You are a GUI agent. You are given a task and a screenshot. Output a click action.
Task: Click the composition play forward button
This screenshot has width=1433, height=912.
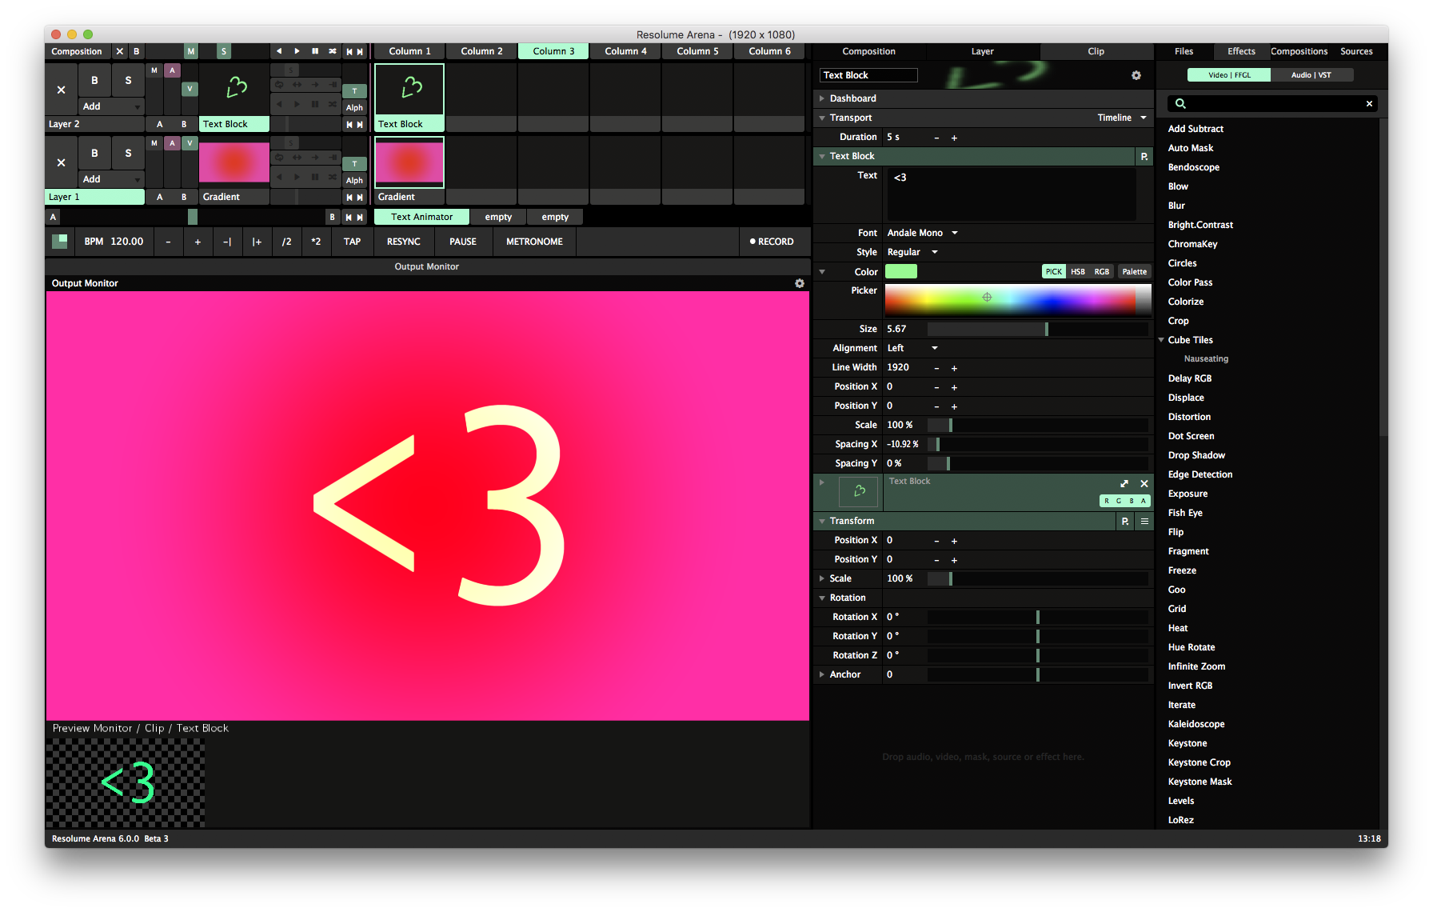pos(297,51)
